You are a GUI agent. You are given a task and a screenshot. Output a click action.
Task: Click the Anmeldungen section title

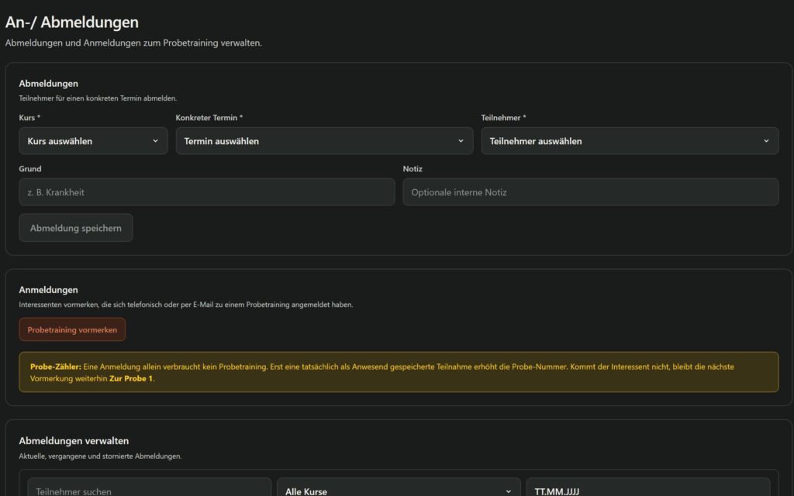pyautogui.click(x=49, y=290)
